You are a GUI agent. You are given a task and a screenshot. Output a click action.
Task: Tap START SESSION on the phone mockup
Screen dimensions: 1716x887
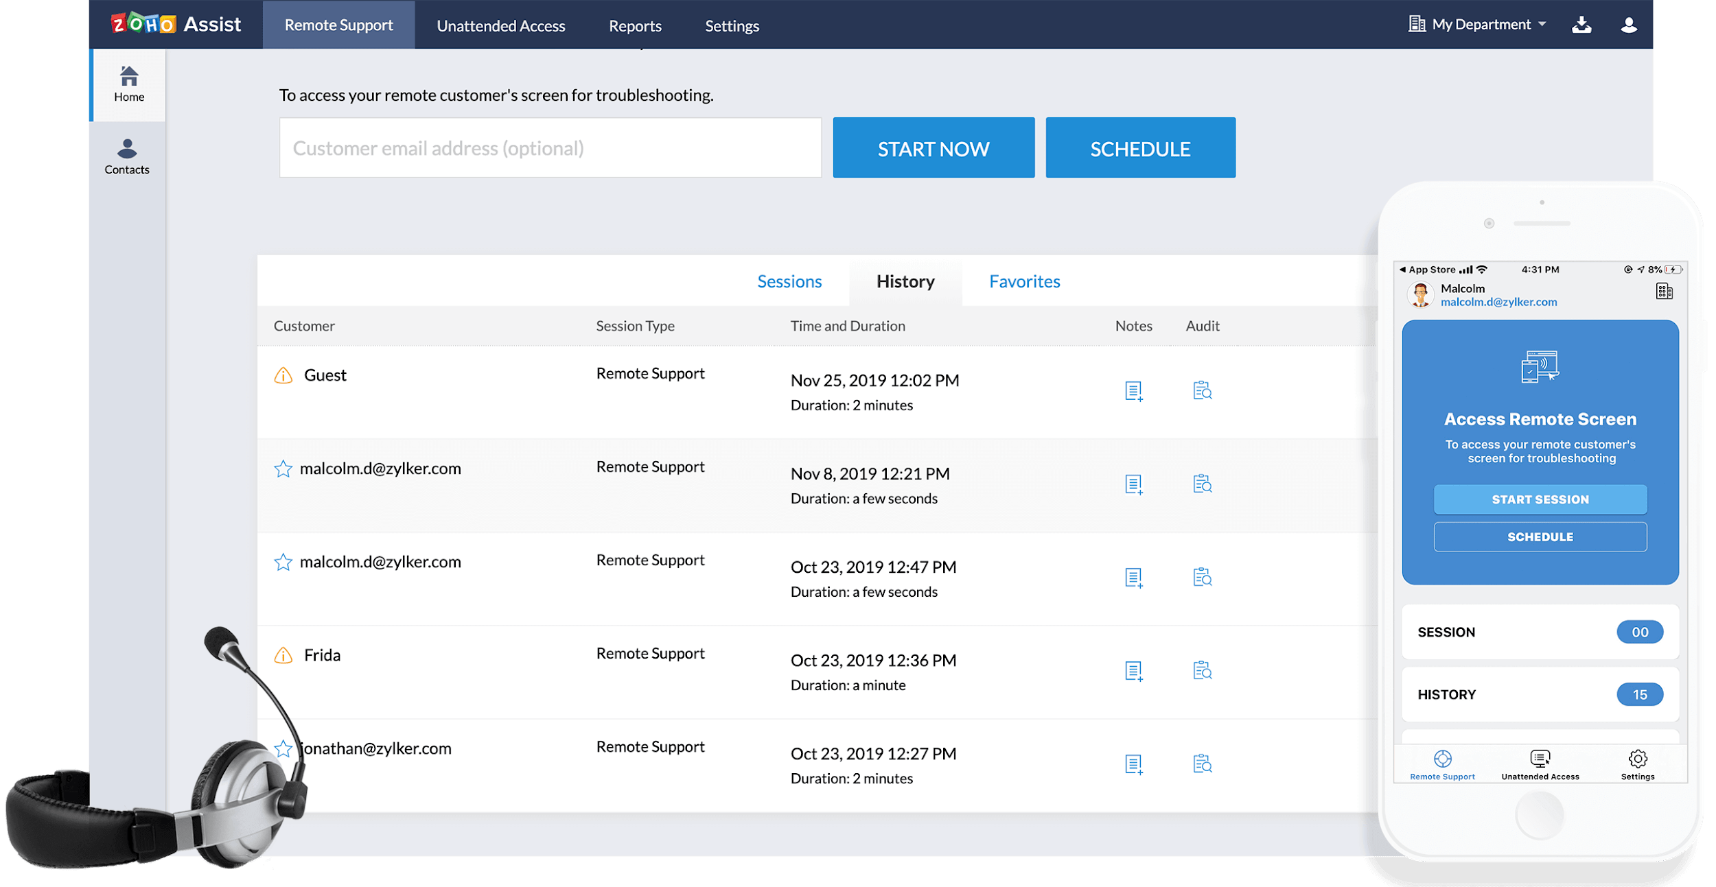pyautogui.click(x=1540, y=499)
